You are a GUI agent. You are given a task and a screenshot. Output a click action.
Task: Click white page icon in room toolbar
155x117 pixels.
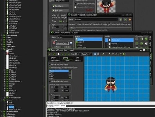click(x=59, y=54)
